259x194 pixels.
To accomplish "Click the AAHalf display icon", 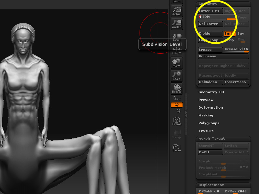I will 176,24.
